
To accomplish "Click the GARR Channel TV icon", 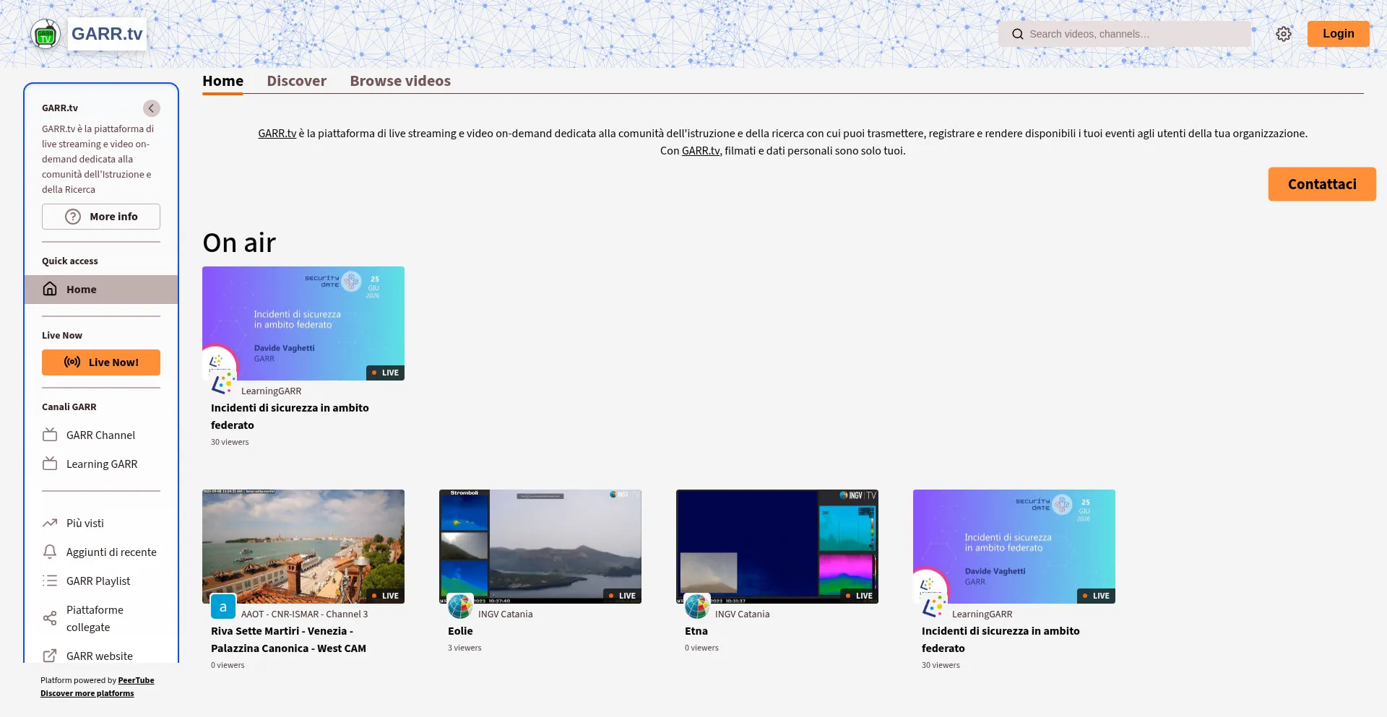I will [50, 435].
